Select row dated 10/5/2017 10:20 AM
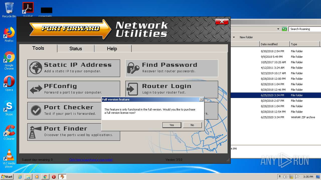 [x=276, y=62]
